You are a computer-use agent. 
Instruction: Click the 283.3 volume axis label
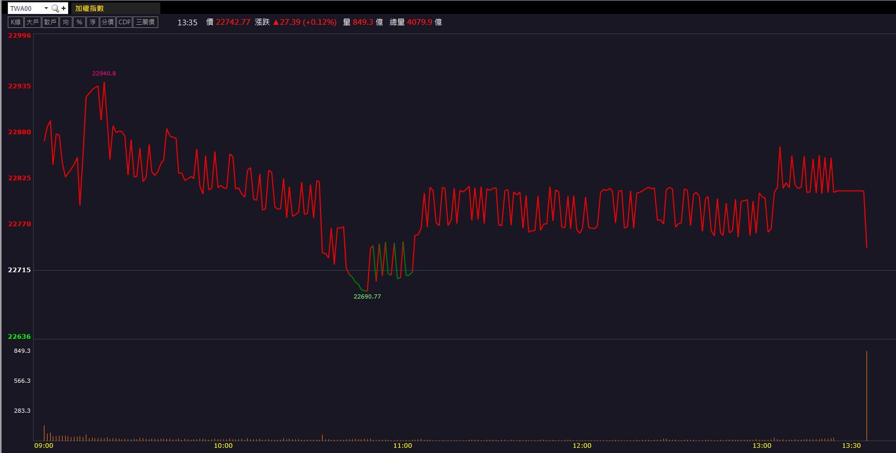tap(22, 411)
